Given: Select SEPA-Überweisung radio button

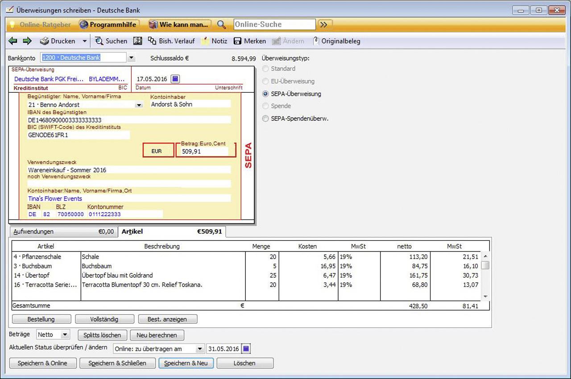Looking at the screenshot, I should [266, 94].
